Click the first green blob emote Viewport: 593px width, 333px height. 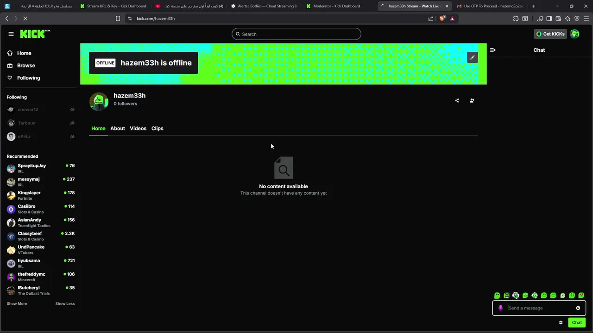[497, 296]
